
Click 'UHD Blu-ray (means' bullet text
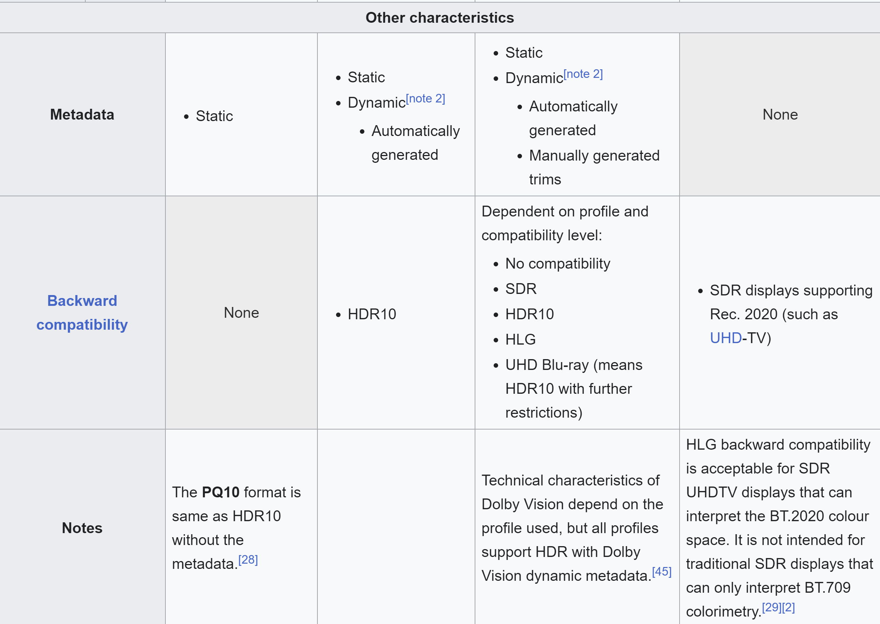[574, 365]
